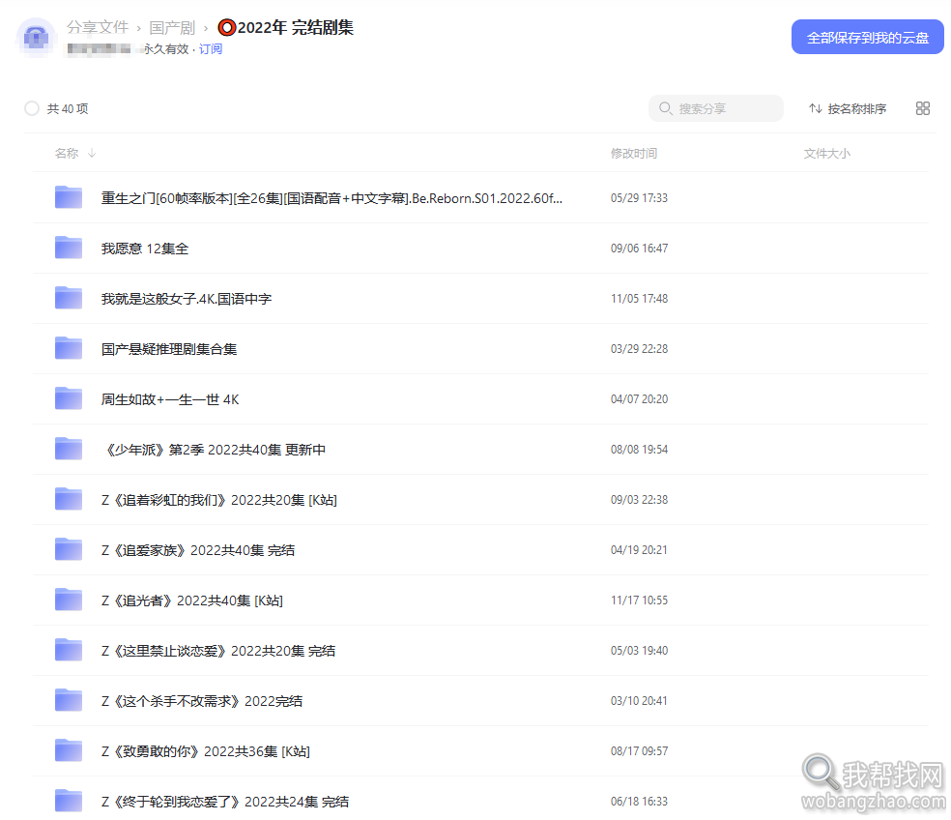Open the Z《终于轮到我恋爱了》 folder icon
The height and width of the screenshot is (820, 951).
pyautogui.click(x=69, y=802)
